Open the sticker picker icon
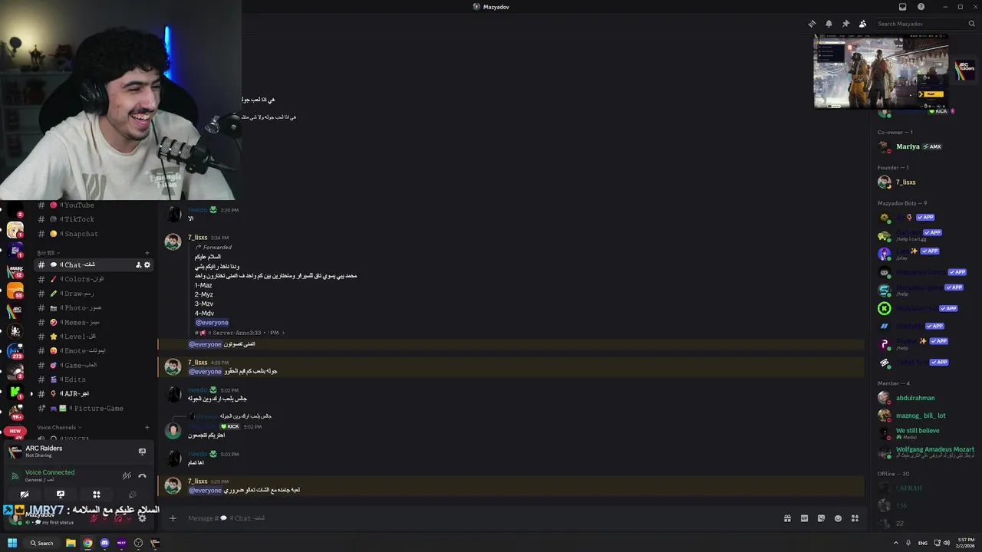982x552 pixels. click(x=821, y=518)
